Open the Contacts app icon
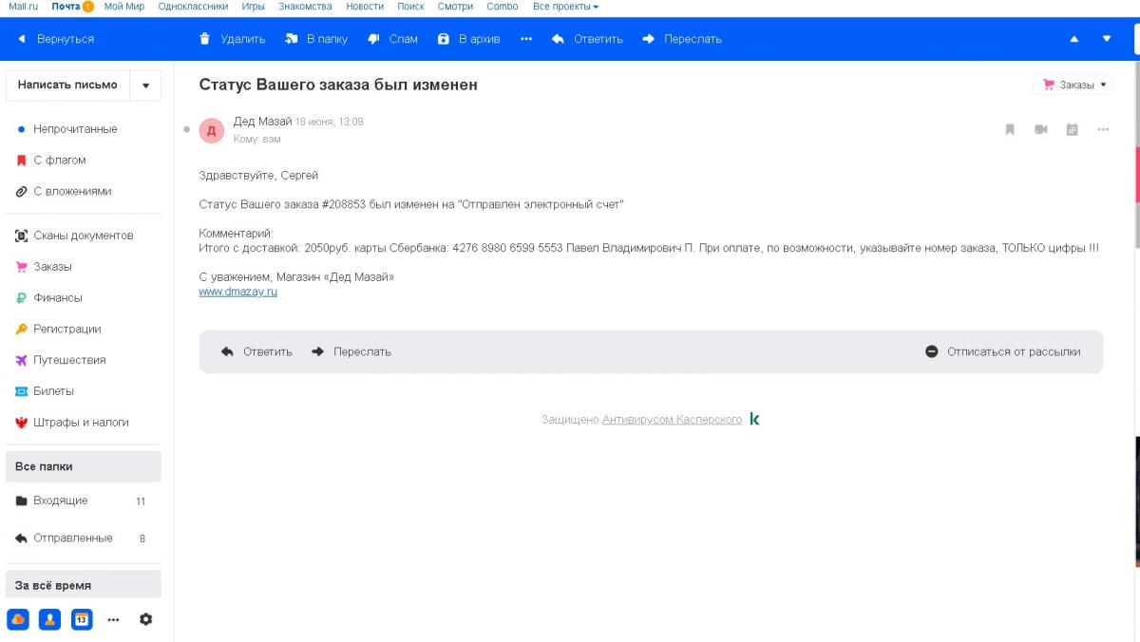1140x642 pixels. point(49,619)
